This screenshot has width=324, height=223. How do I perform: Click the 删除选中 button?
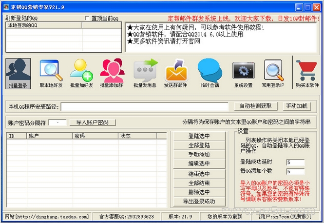point(199,192)
